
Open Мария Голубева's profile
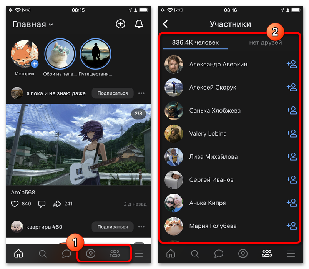(213, 226)
